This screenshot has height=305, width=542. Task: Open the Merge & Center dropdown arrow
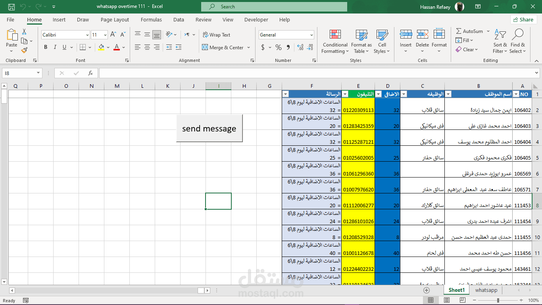(249, 47)
